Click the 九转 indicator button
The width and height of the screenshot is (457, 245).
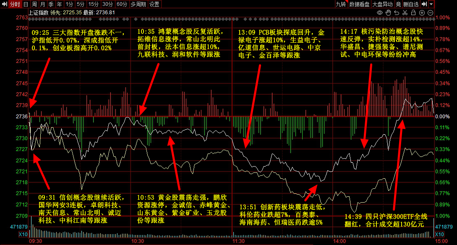[x=341, y=4]
